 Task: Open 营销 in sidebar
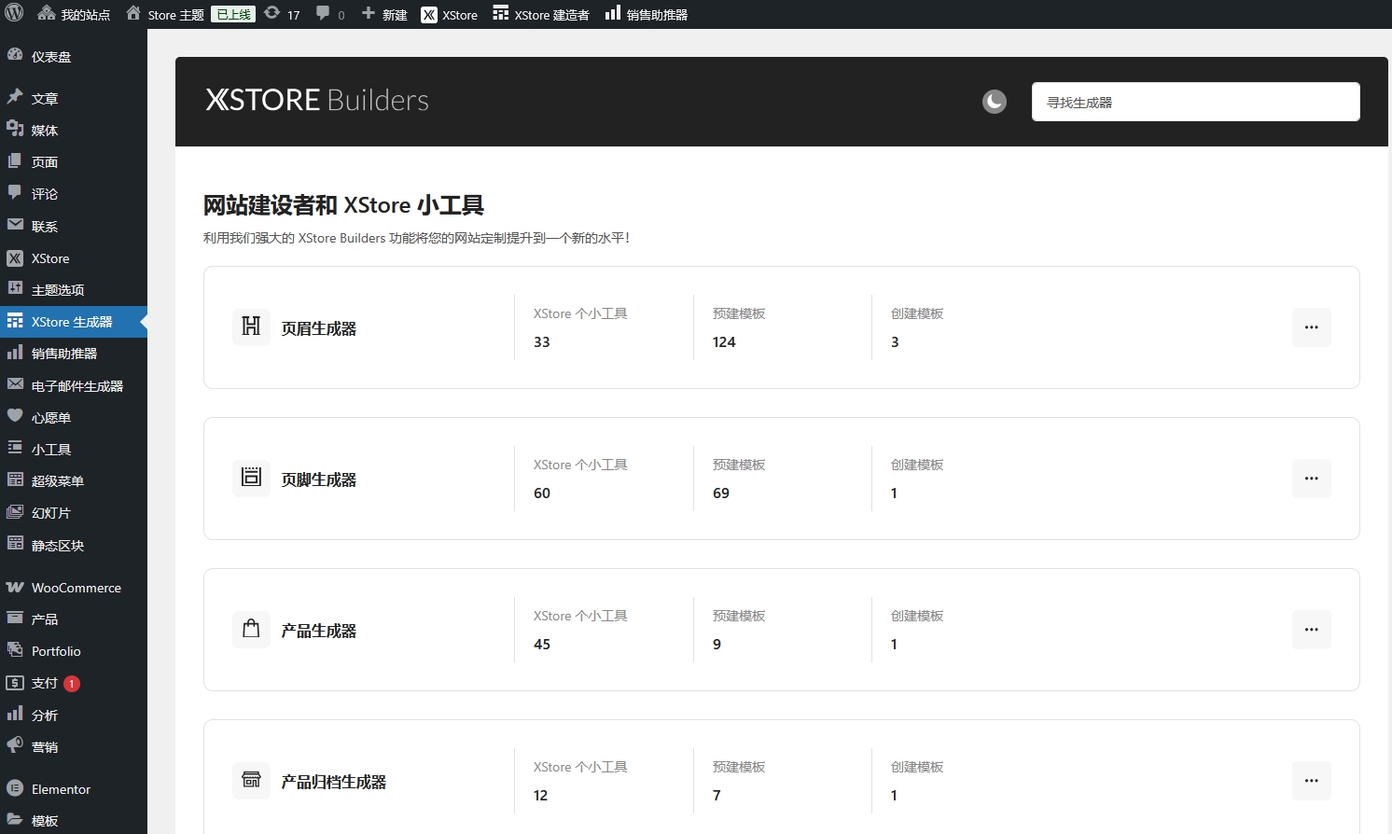pyautogui.click(x=74, y=747)
